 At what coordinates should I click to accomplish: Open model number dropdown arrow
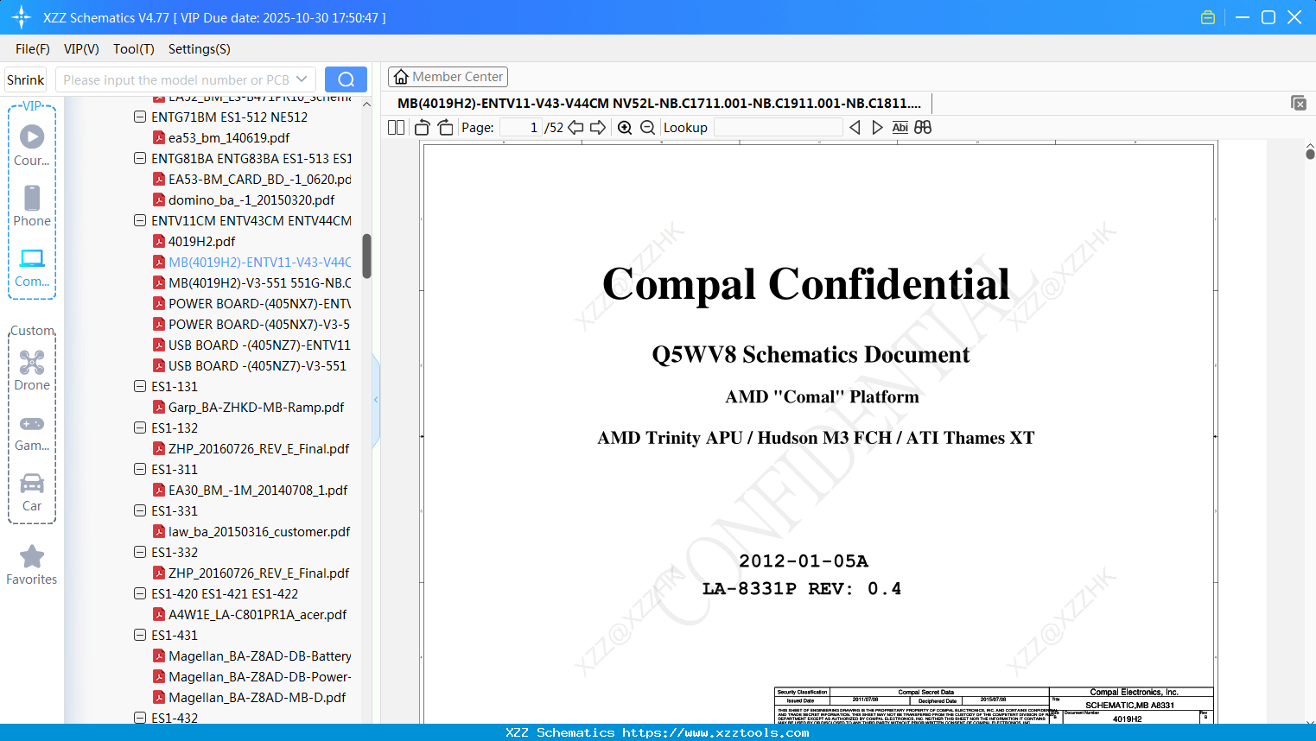(302, 79)
